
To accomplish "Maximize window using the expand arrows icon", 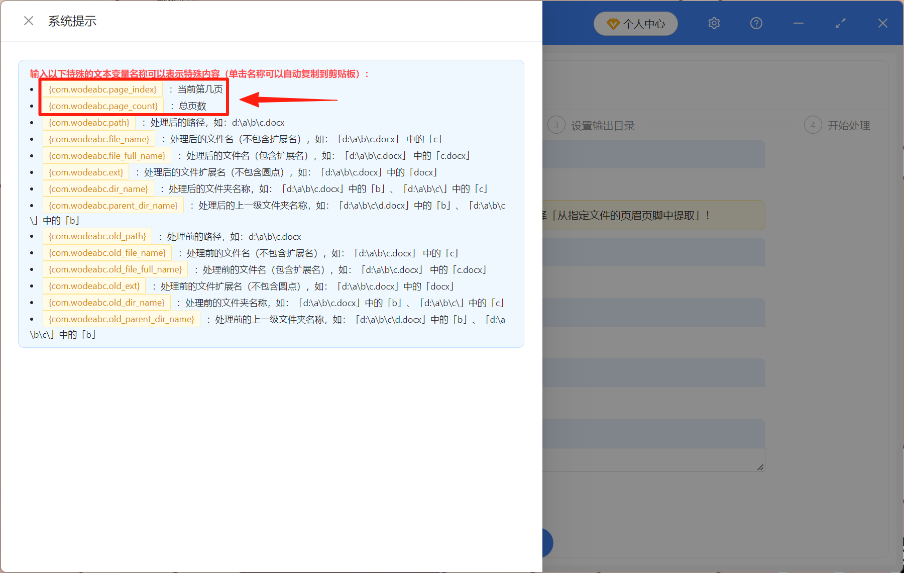I will [840, 23].
